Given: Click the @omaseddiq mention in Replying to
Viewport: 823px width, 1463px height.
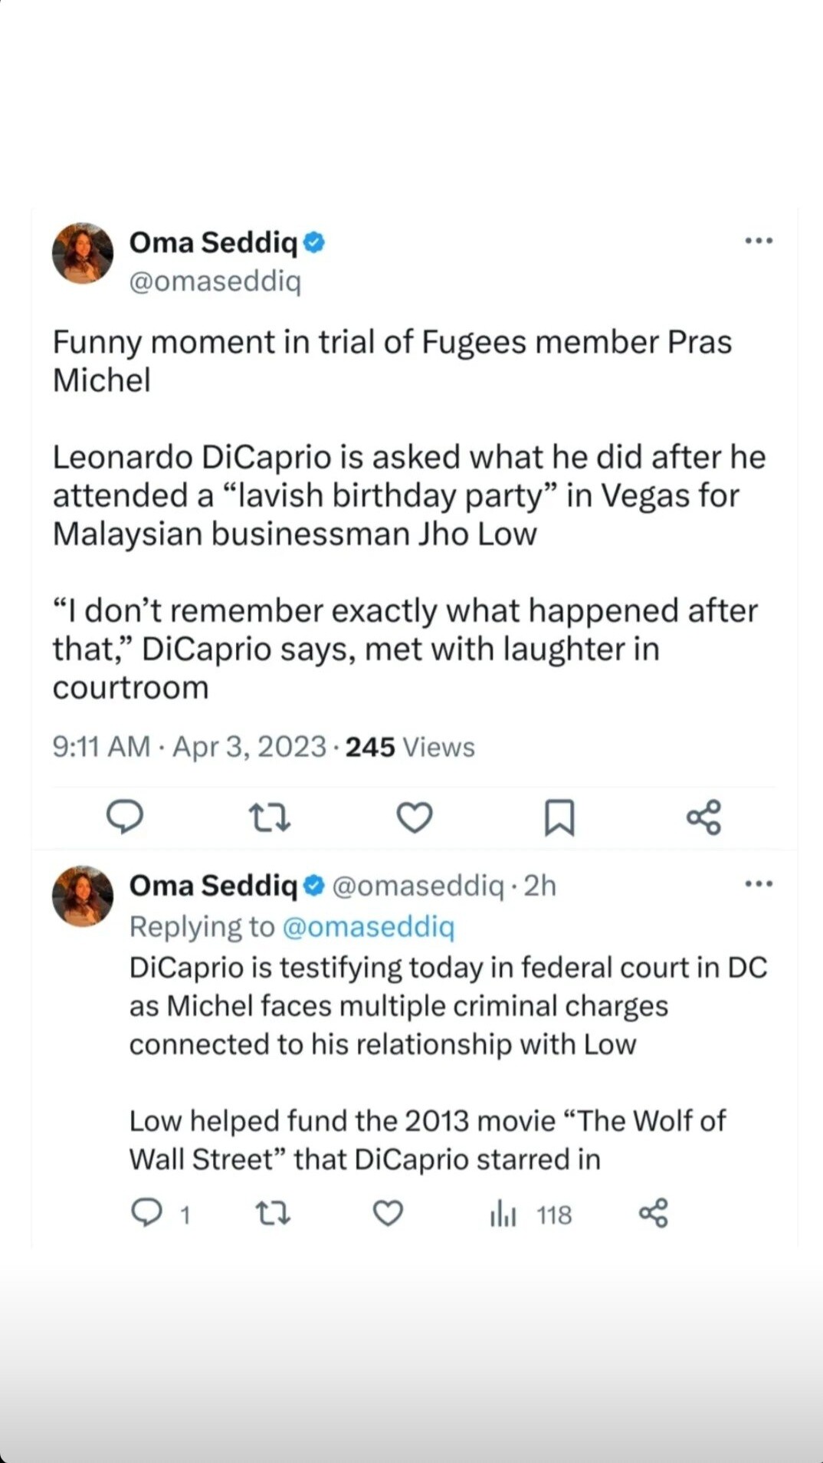Looking at the screenshot, I should click(369, 927).
